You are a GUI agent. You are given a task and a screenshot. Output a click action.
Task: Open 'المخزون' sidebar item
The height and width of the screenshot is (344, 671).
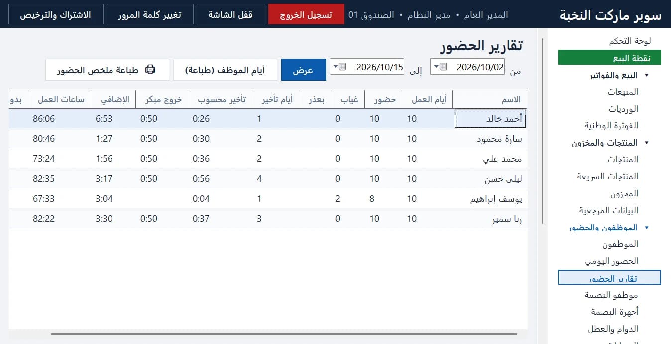point(624,194)
